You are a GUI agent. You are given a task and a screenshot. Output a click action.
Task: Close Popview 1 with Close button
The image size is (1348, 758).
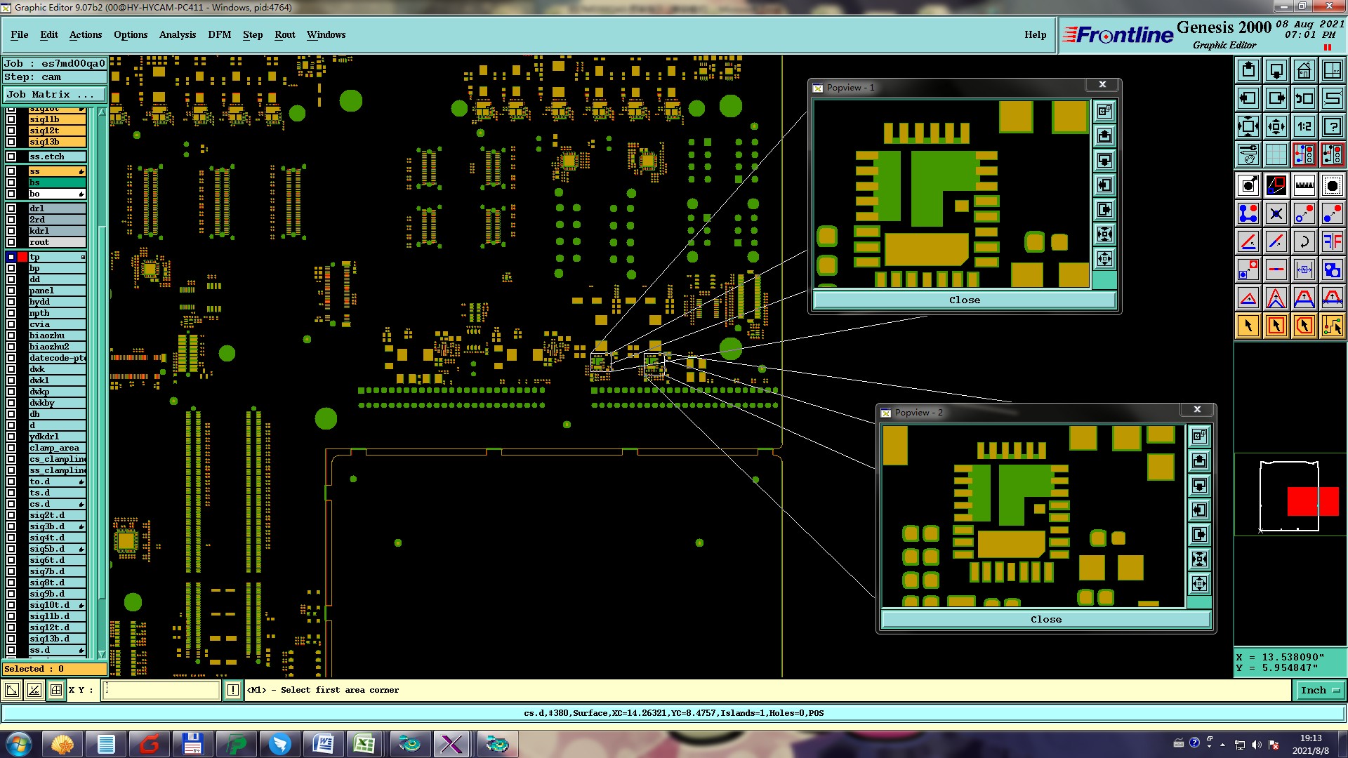964,300
